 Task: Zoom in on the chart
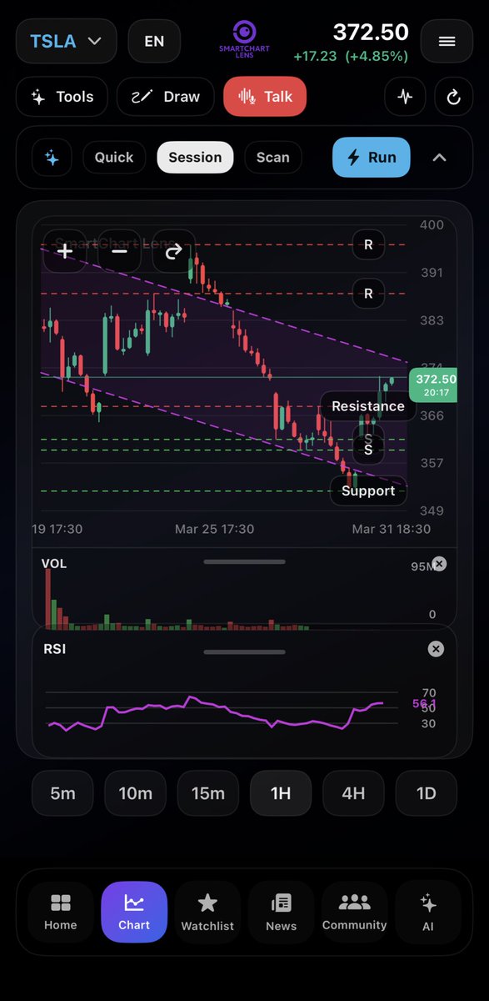pos(65,251)
